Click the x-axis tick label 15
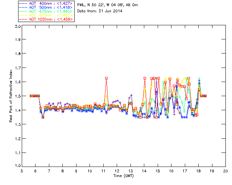 [x=158, y=171]
